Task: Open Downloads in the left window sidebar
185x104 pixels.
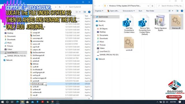Action: pos(11,40)
